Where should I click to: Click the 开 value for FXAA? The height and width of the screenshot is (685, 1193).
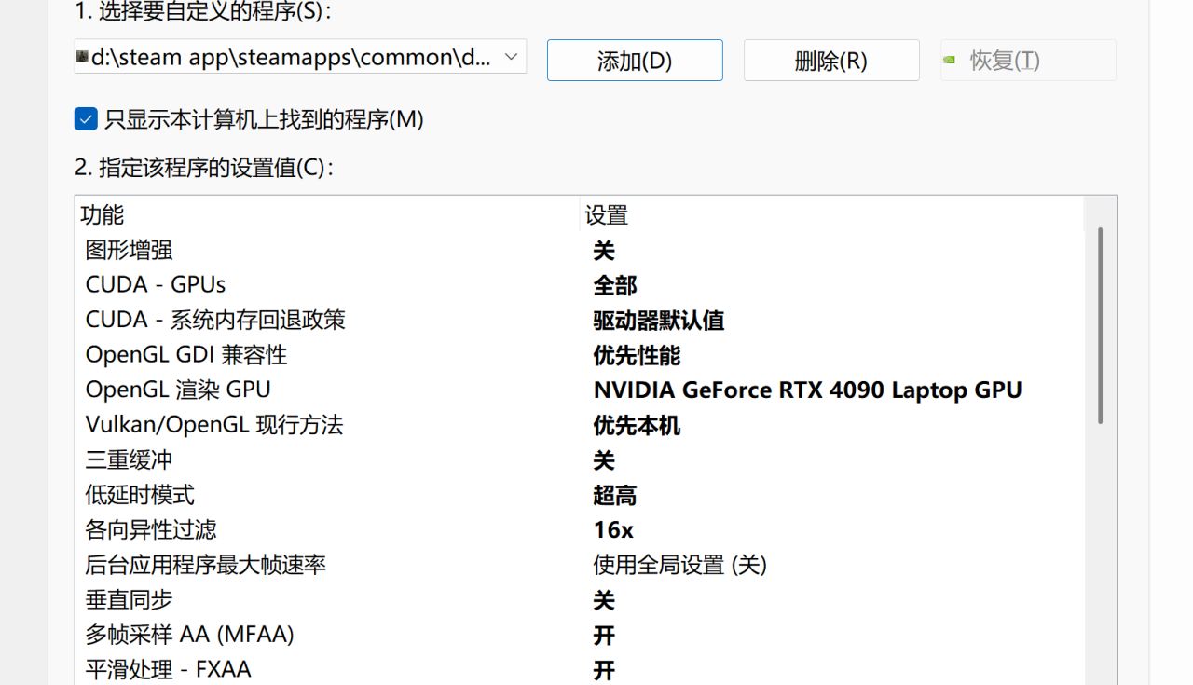tap(604, 670)
